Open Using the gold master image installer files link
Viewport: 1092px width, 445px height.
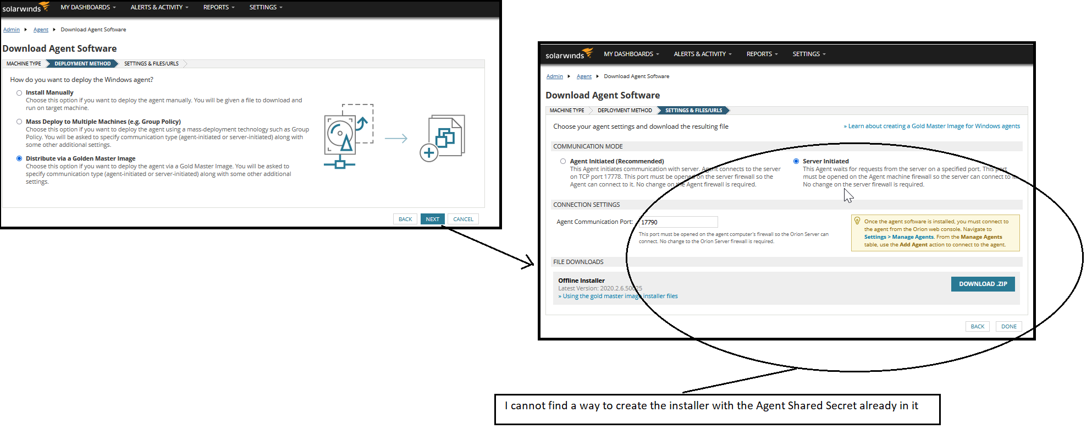(x=618, y=296)
